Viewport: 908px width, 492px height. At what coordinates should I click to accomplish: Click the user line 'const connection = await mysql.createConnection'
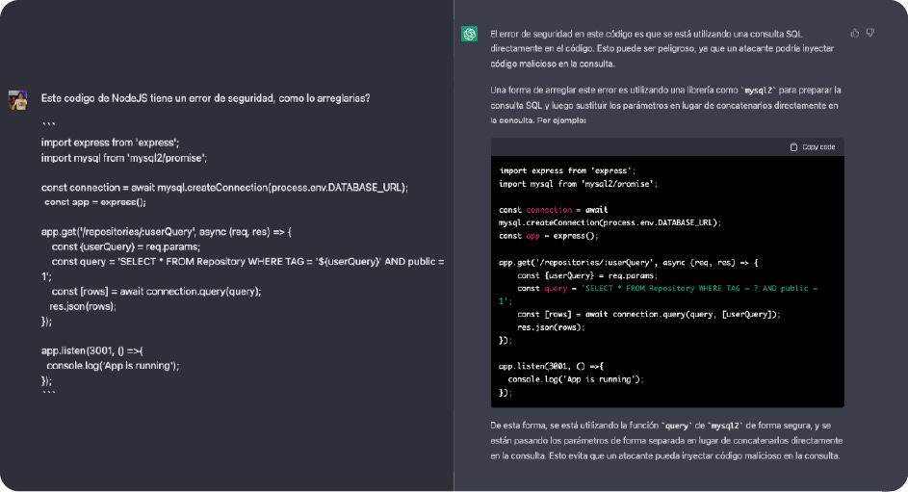tap(224, 188)
